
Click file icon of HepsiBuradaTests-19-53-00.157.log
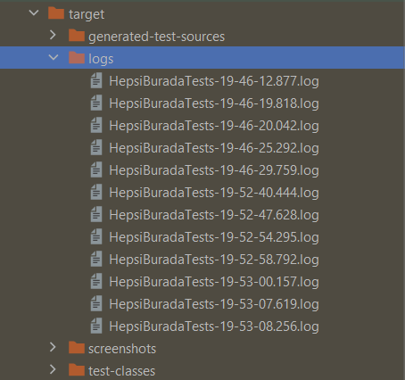[96, 282]
